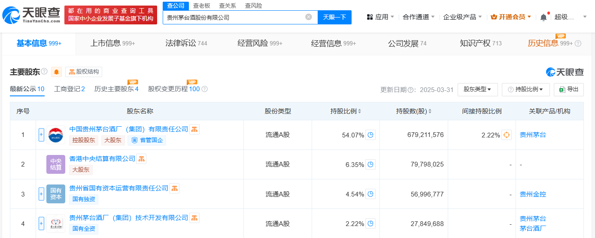The image size is (595, 238).
Task: Click the company name search field
Action: coord(234,17)
